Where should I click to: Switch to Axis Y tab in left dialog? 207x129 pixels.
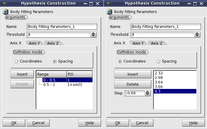click(x=34, y=43)
